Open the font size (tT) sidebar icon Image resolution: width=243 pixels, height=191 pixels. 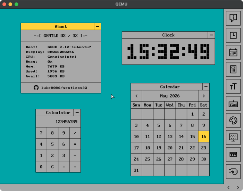[x=233, y=86]
